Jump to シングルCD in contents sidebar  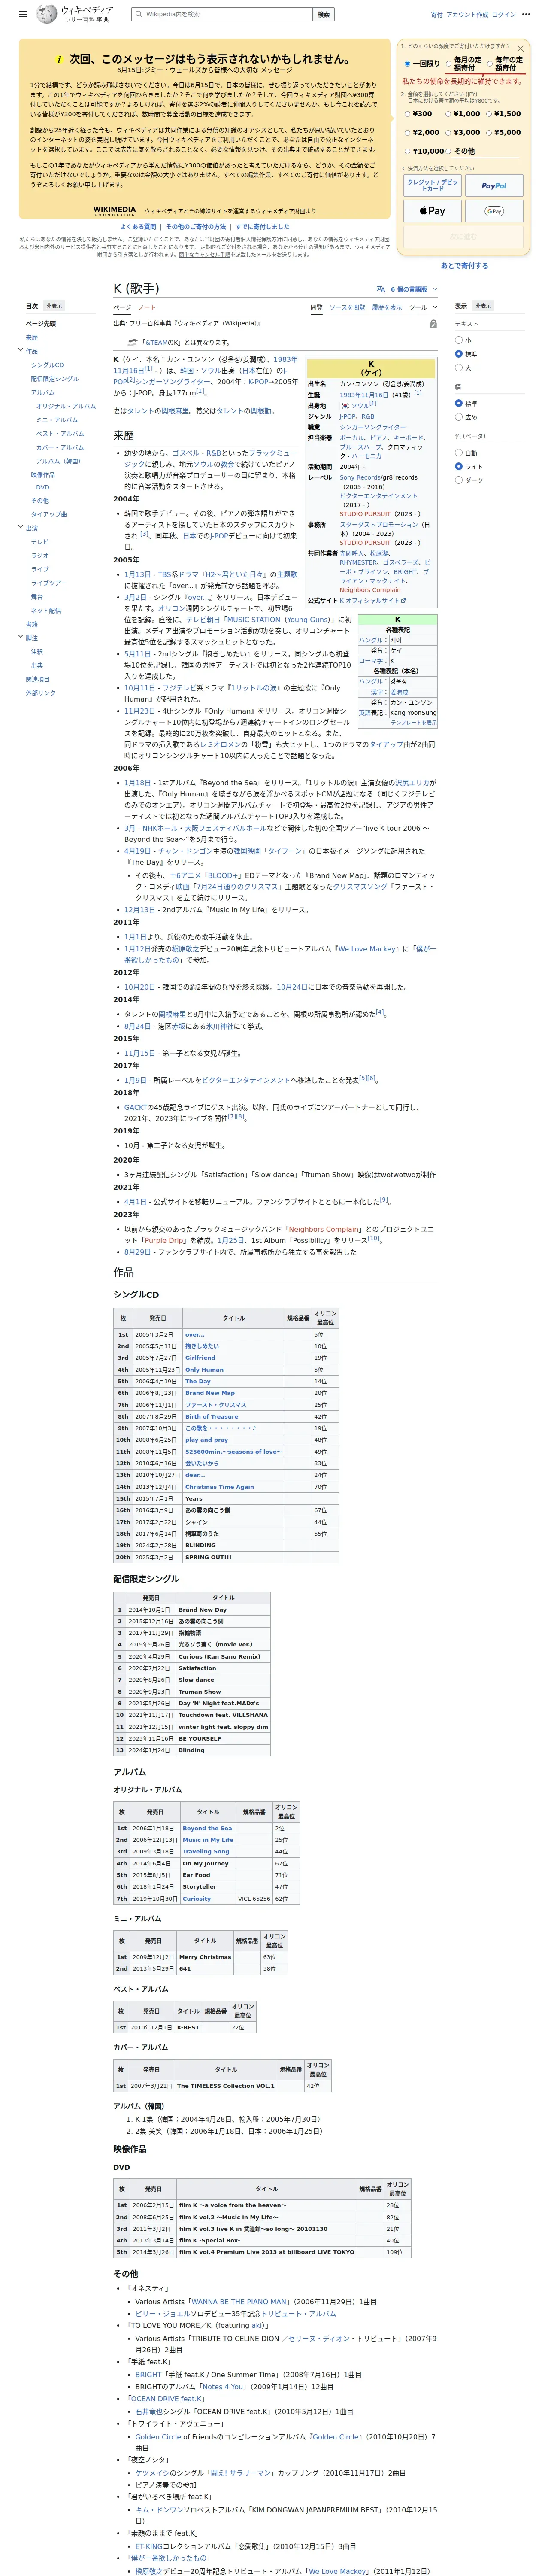coord(47,365)
